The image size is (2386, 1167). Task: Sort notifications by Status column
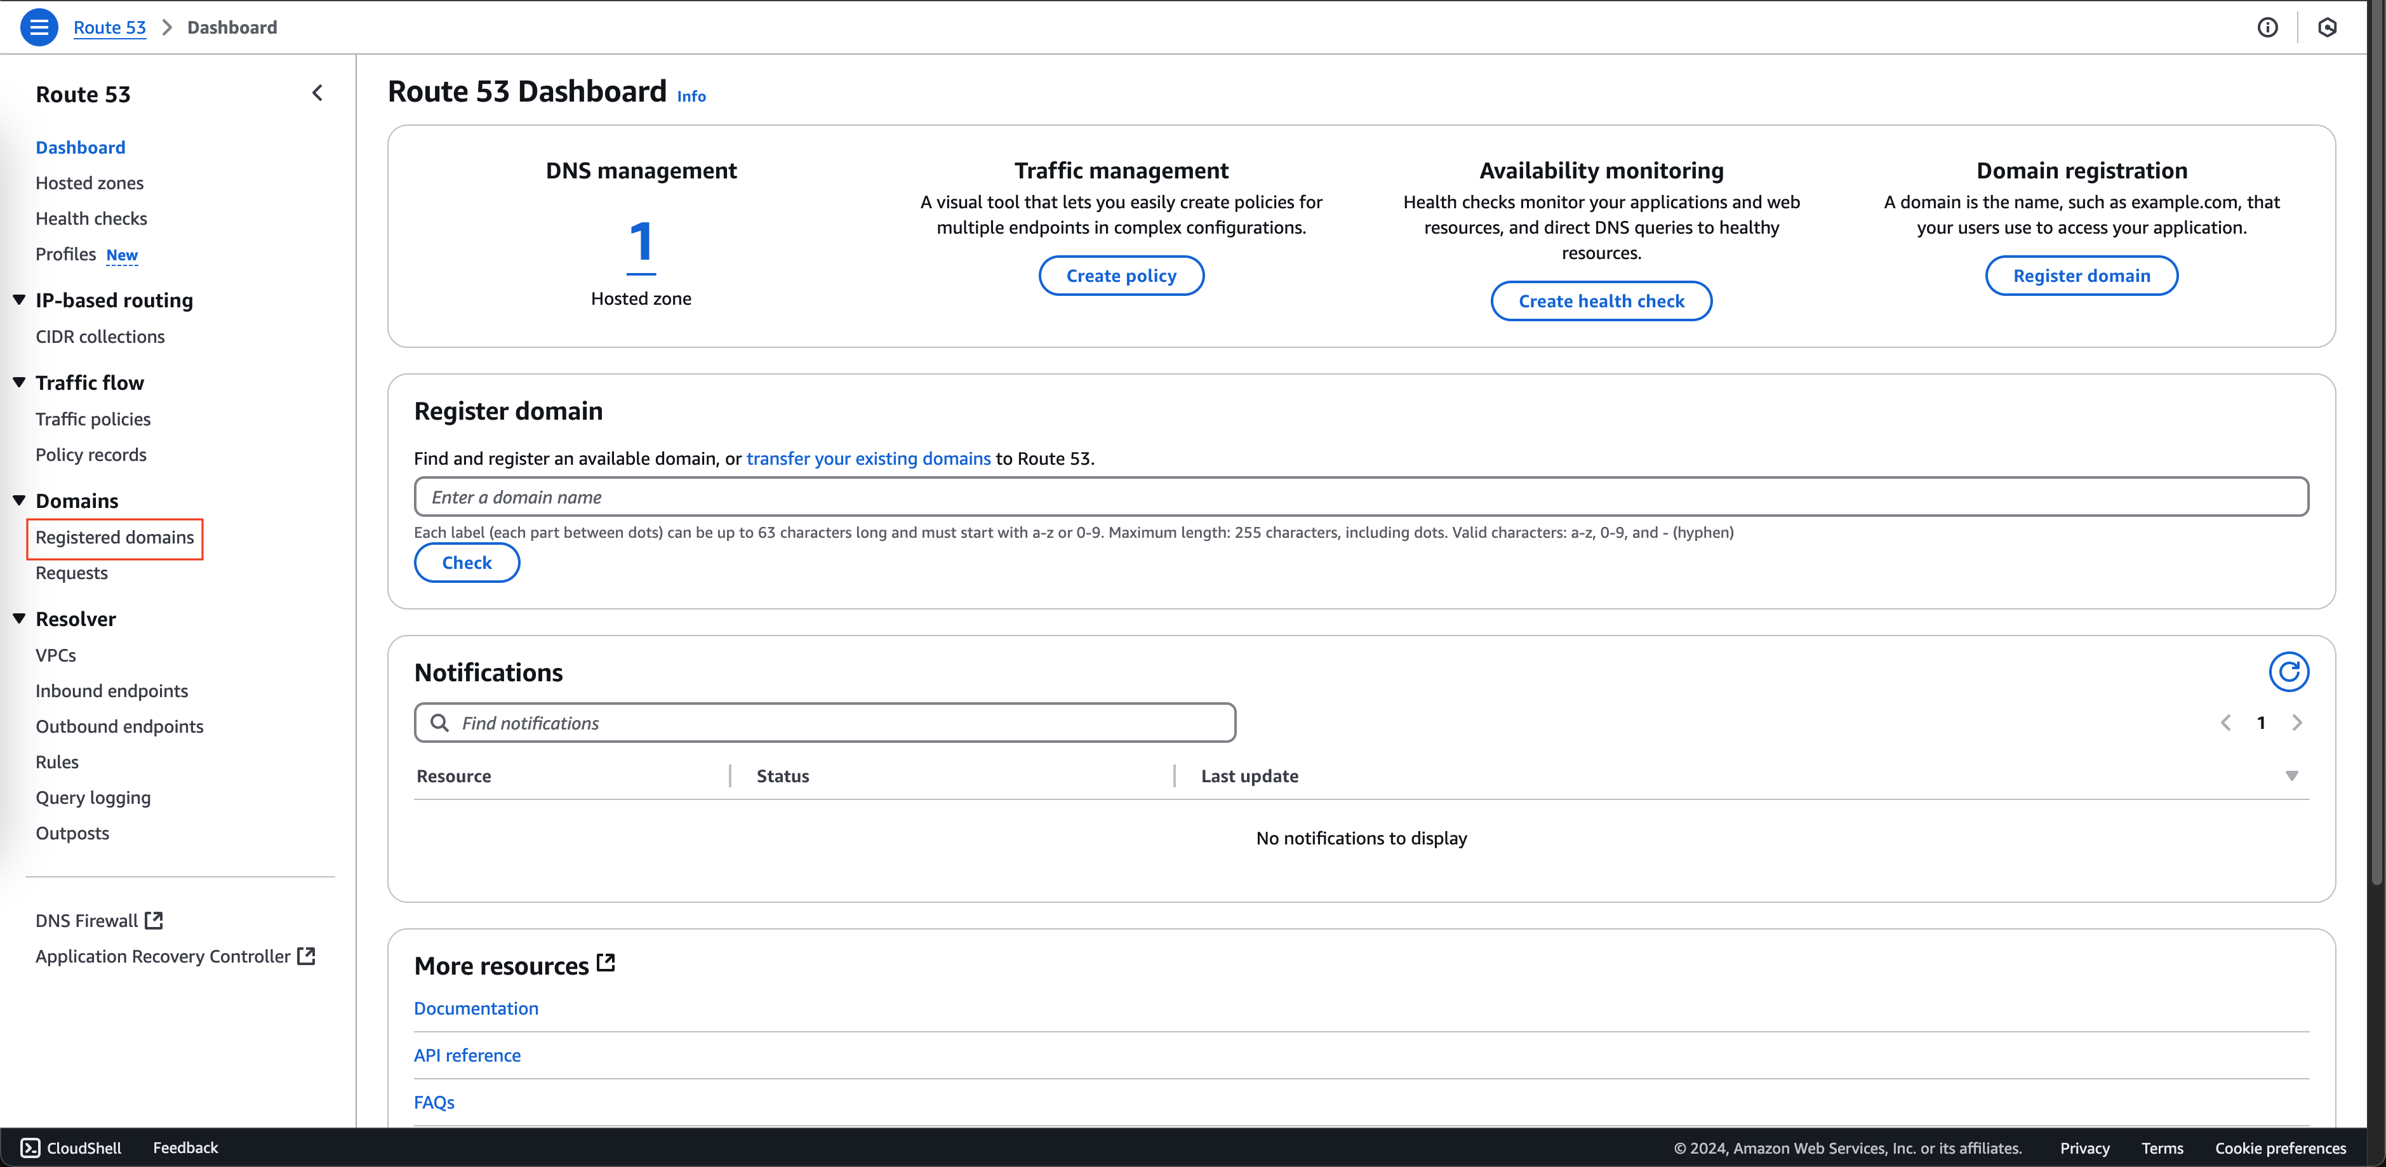783,776
